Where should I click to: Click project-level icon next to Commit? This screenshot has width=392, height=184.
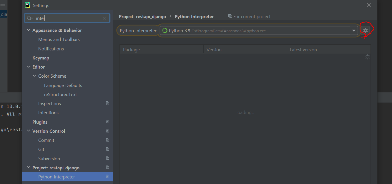[107, 140]
